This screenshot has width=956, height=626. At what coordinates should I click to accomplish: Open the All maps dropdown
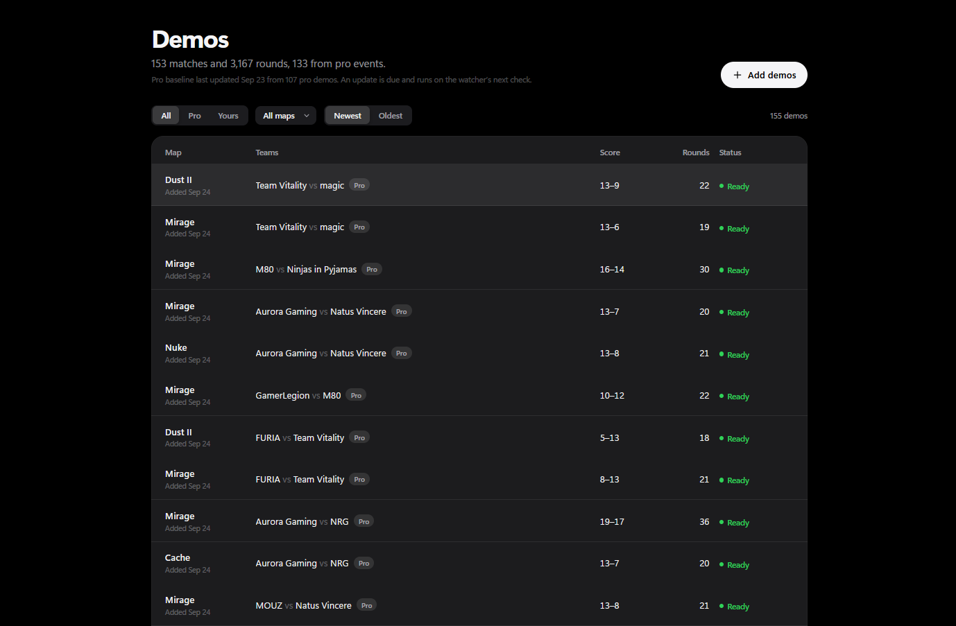pyautogui.click(x=286, y=116)
